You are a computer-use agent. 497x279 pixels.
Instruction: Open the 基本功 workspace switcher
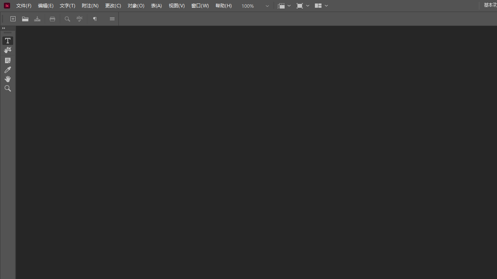490,5
